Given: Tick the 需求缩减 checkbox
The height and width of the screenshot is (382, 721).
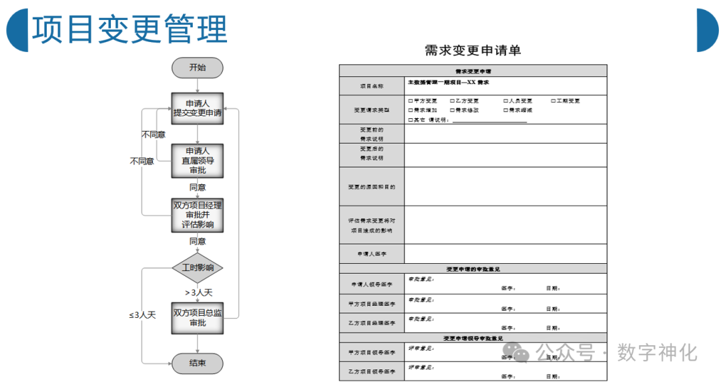Looking at the screenshot, I should (x=505, y=110).
